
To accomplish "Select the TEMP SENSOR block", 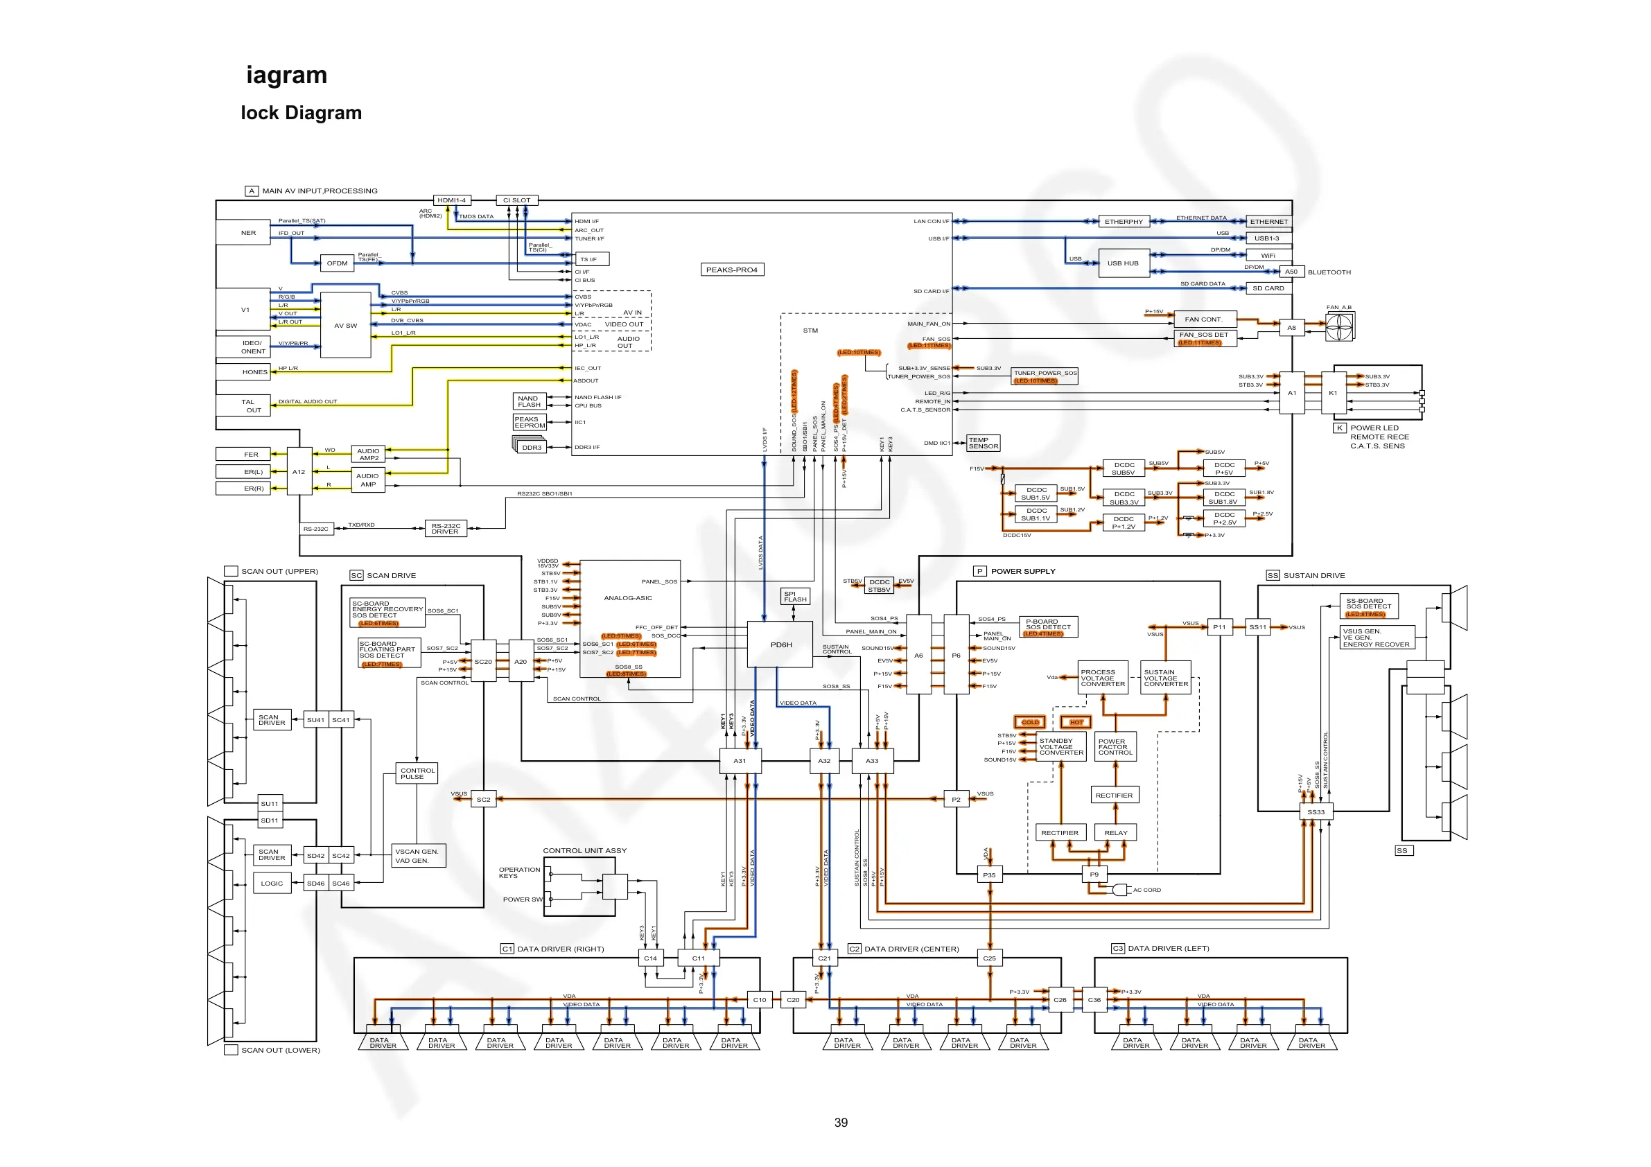I will click(x=982, y=443).
